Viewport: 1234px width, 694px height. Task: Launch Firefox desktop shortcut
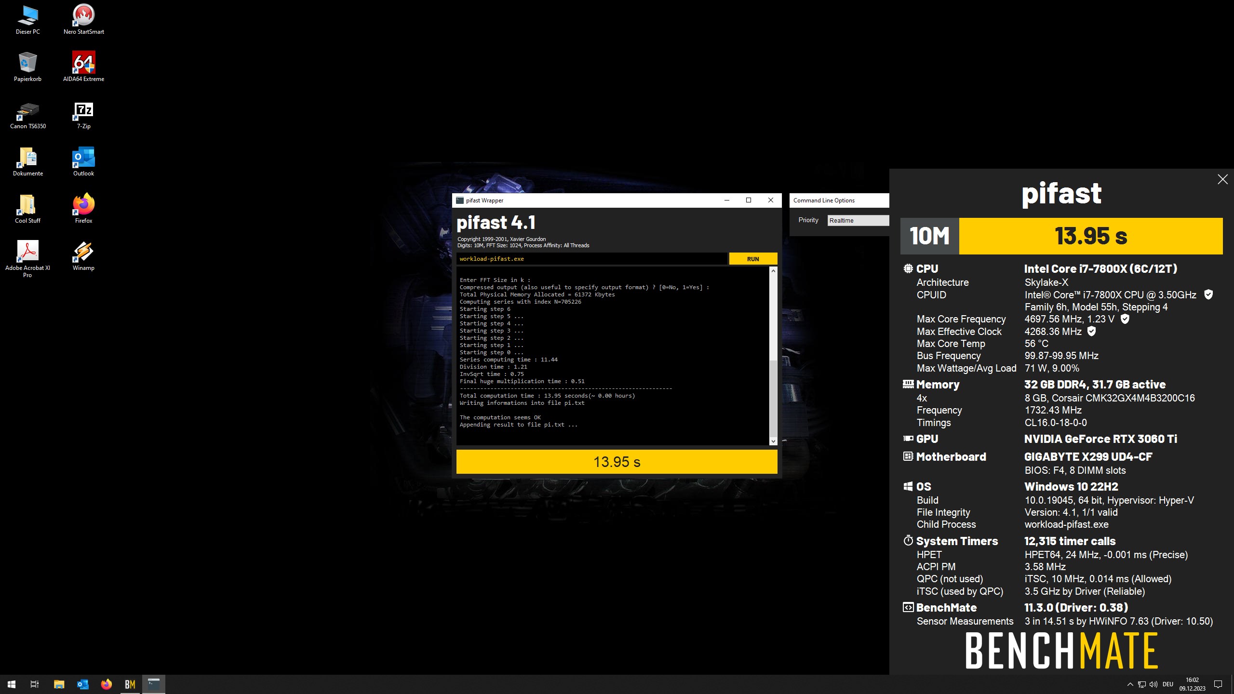pyautogui.click(x=83, y=209)
